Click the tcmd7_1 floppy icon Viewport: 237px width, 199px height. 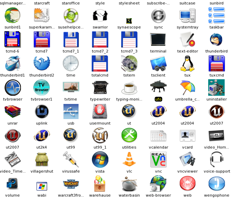(71, 39)
